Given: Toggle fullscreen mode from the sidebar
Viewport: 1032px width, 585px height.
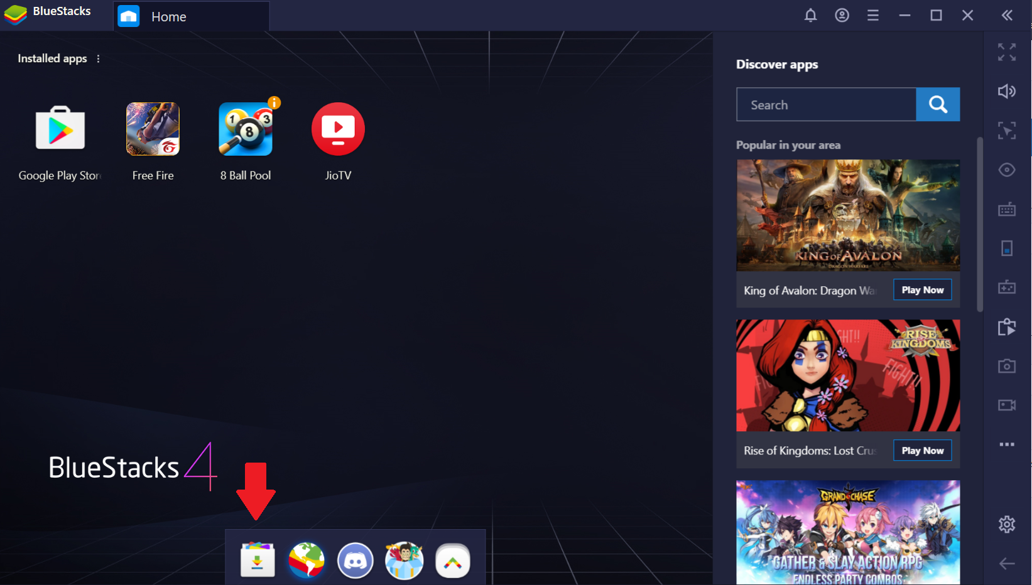Looking at the screenshot, I should (x=1007, y=52).
